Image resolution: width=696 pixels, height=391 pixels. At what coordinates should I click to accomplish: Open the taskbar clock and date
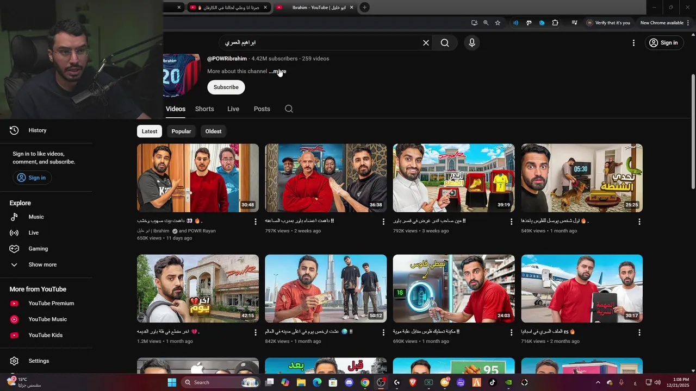pos(681,382)
